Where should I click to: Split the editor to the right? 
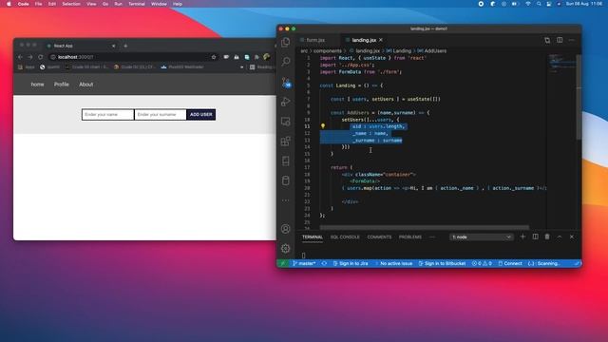(x=560, y=40)
